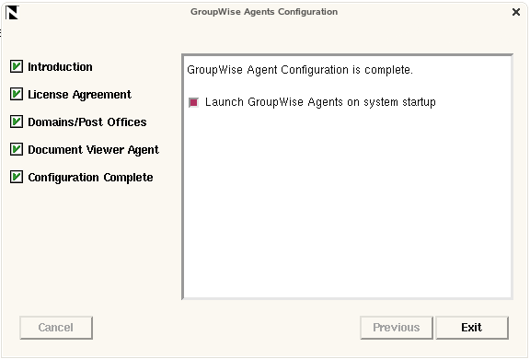Select the Domains/Post Offices step label
The width and height of the screenshot is (530, 359).
click(87, 122)
